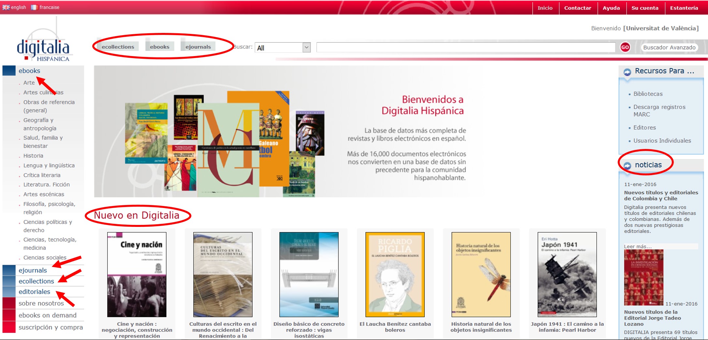Select the ejournals tab near search
The height and width of the screenshot is (340, 708).
coord(198,47)
